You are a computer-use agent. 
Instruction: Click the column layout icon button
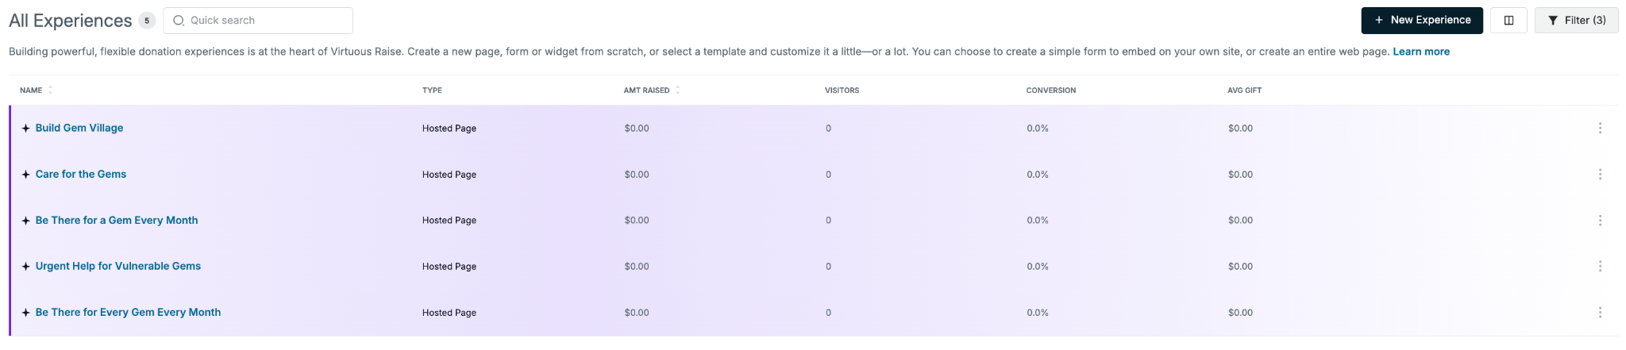point(1508,21)
